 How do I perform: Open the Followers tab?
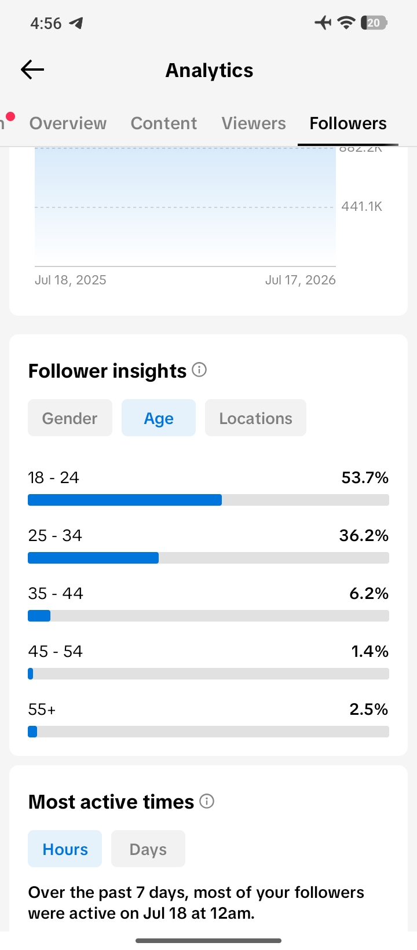click(x=348, y=123)
